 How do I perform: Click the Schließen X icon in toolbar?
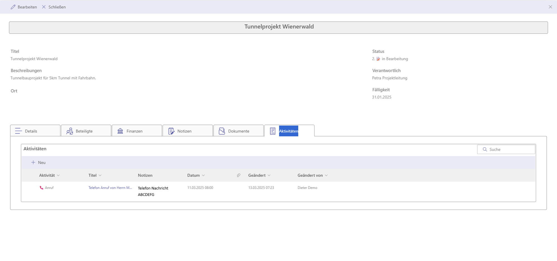(44, 7)
